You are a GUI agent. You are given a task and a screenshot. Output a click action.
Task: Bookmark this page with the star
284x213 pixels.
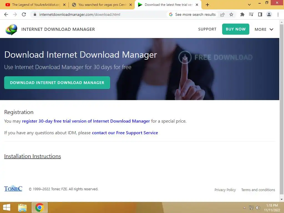pos(231,14)
